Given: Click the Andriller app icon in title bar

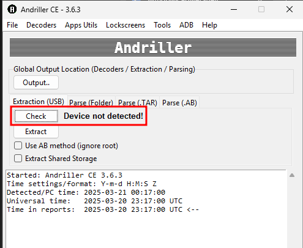Looking at the screenshot, I should 12,9.
